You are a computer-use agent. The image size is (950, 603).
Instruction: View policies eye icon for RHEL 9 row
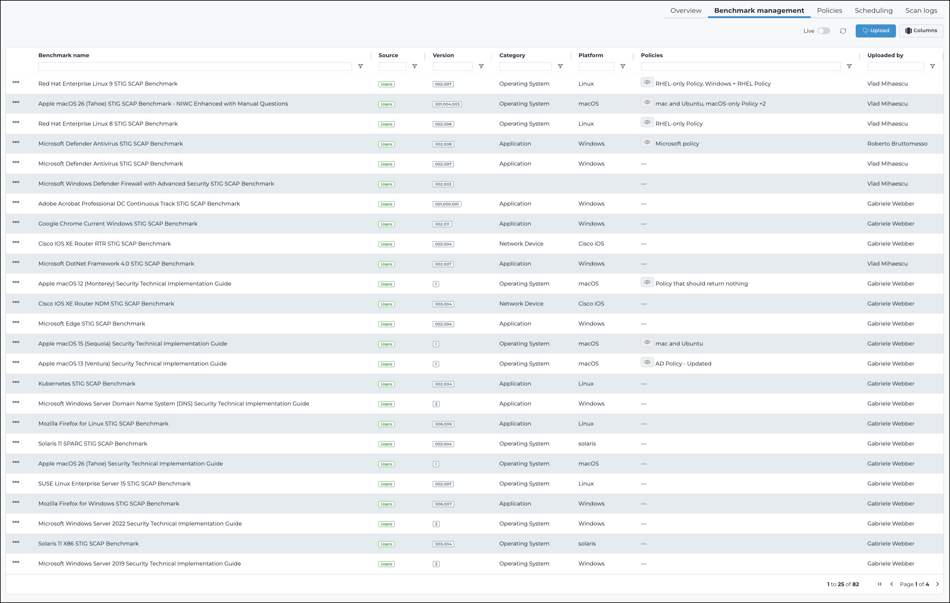[647, 82]
